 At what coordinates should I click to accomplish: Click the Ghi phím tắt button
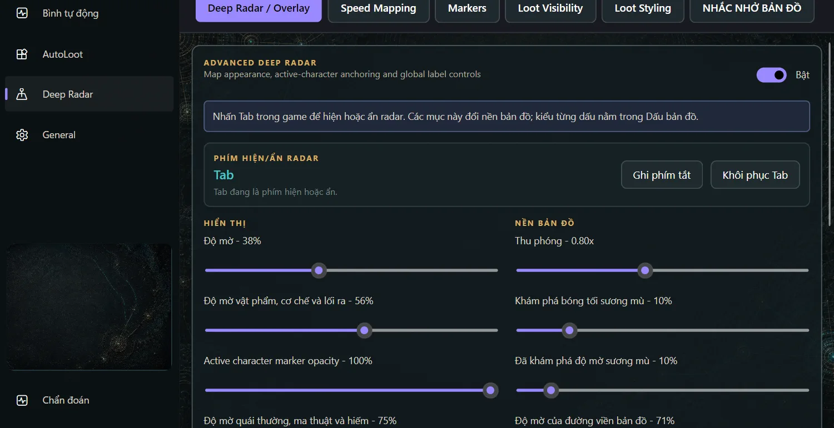(662, 175)
